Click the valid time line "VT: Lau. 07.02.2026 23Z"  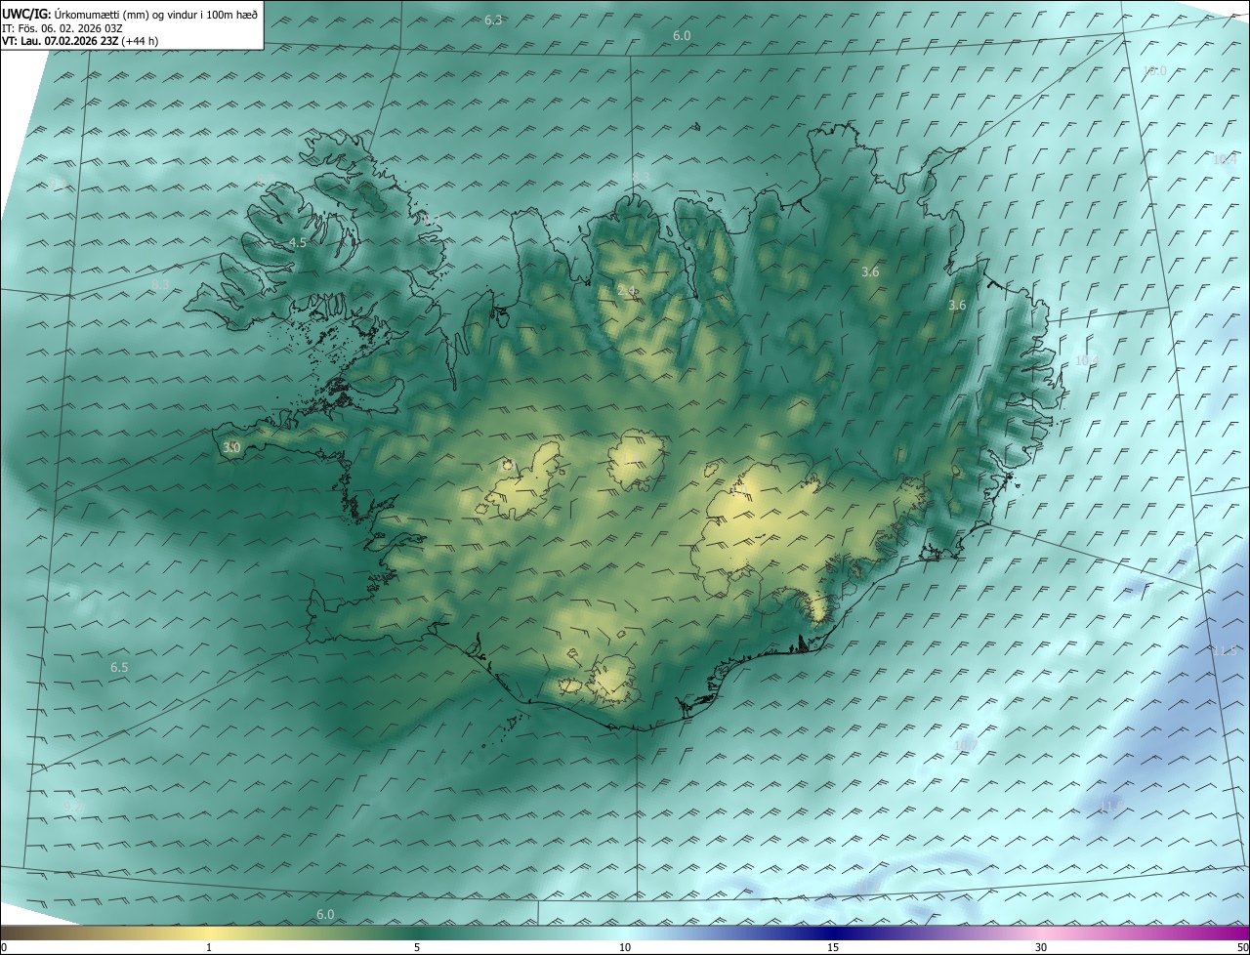pos(61,41)
